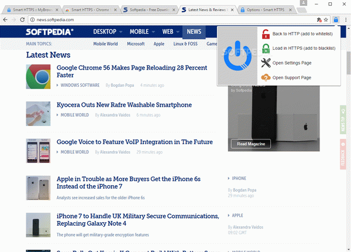
Task: Click the Chrome user profile icon
Action: pos(303,3)
